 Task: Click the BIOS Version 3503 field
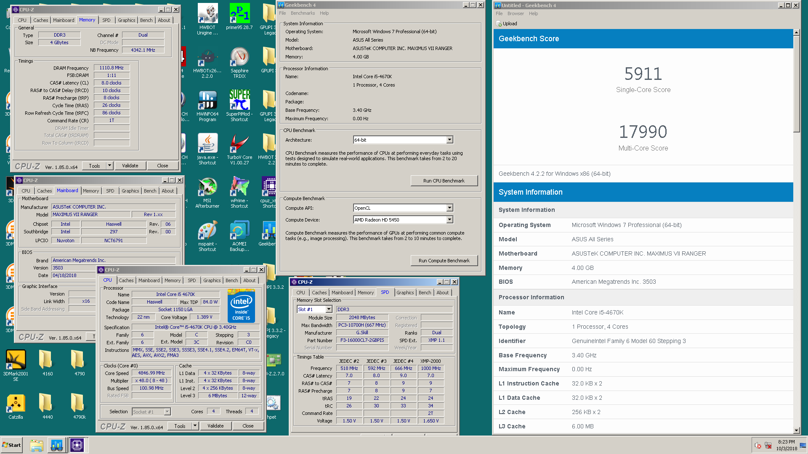(114, 268)
